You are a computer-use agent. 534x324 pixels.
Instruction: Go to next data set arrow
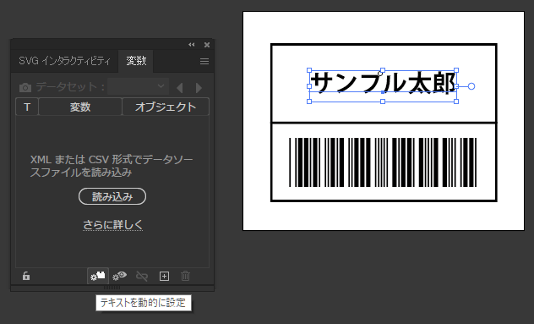click(199, 88)
